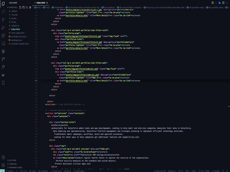
Task: Click Login in the status bar
Action: pos(32,171)
